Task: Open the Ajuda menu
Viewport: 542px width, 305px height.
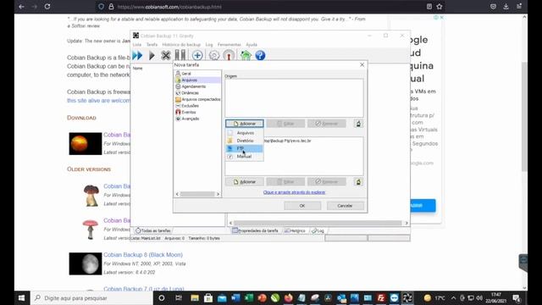Action: click(252, 45)
